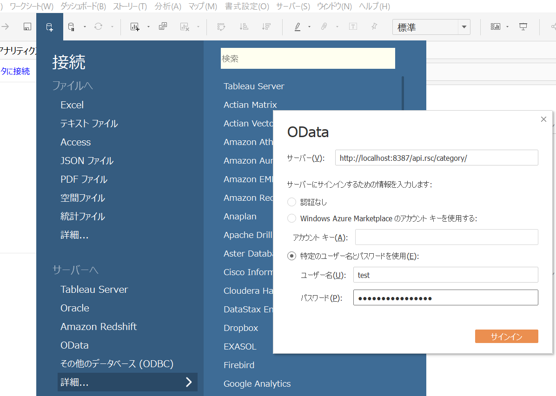Screen dimensions: 556x396
Task: Select the Swap Rows and Columns icon
Action: [x=221, y=26]
